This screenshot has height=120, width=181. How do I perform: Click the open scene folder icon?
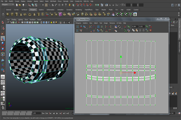pyautogui.click(x=20, y=5)
